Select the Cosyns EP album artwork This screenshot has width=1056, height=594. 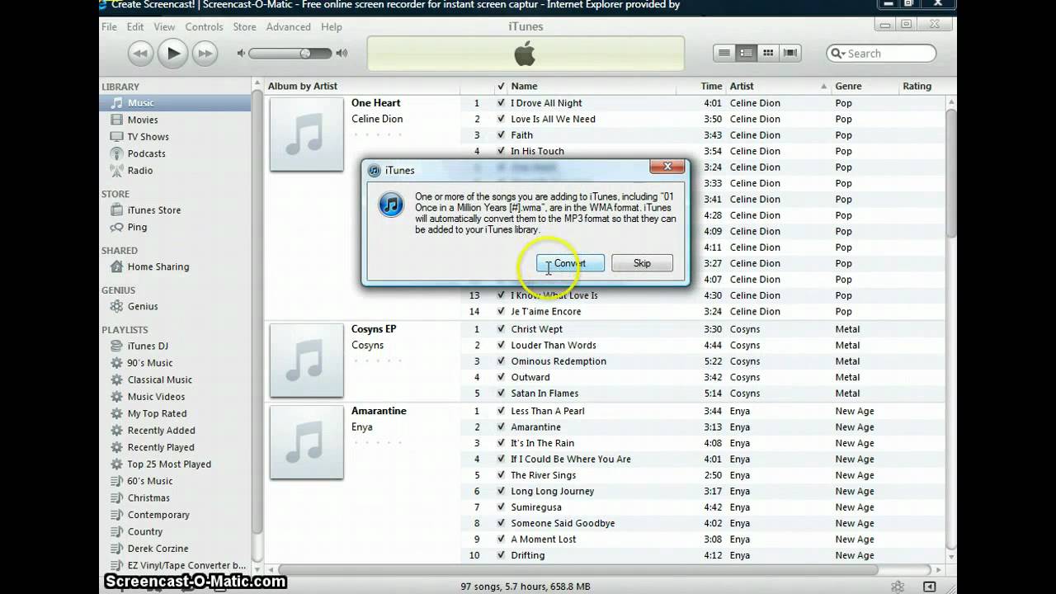coord(307,361)
